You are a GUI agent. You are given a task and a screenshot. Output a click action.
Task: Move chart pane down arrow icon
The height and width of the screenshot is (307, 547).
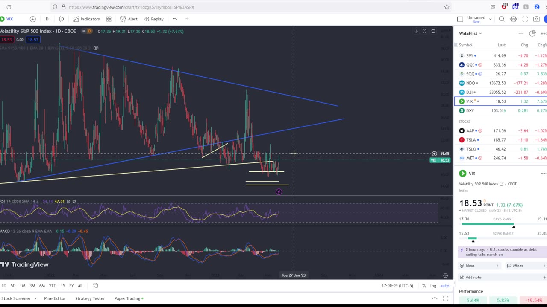point(416,31)
